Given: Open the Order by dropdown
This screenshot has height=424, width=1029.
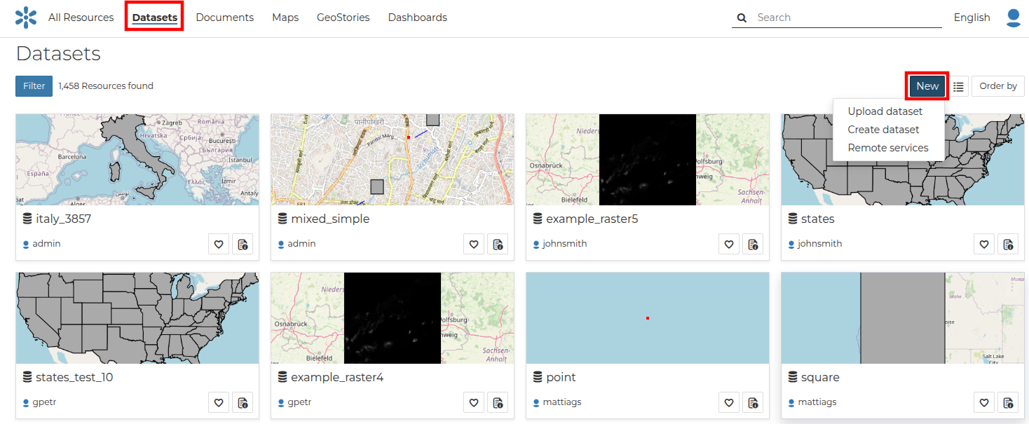Looking at the screenshot, I should coord(997,86).
